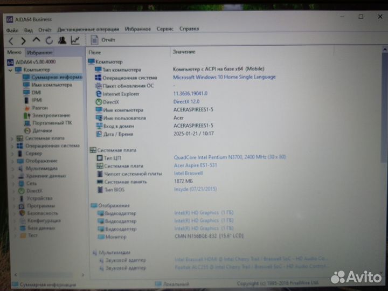The width and height of the screenshot is (388, 291).
Task: Click the Back navigation arrow
Action: point(11,41)
